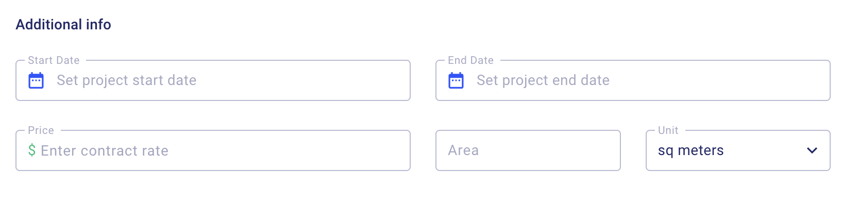Click the "Start Date" floating label

pos(54,60)
